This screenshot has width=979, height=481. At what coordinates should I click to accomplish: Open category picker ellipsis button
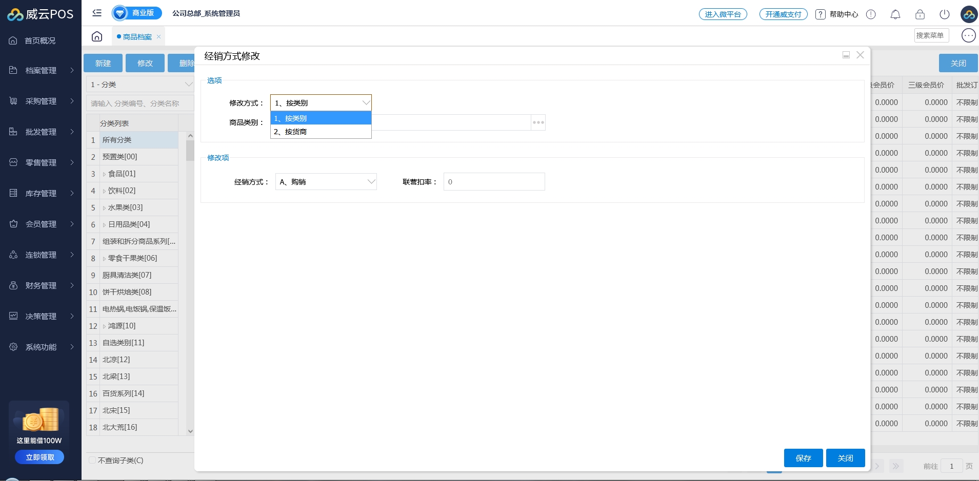(x=538, y=122)
